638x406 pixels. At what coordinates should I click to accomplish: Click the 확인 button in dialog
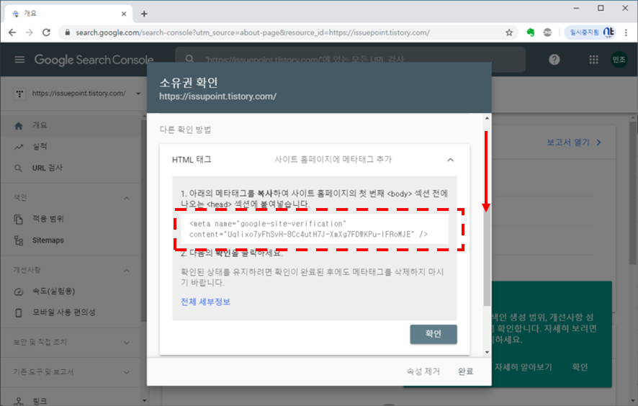433,334
